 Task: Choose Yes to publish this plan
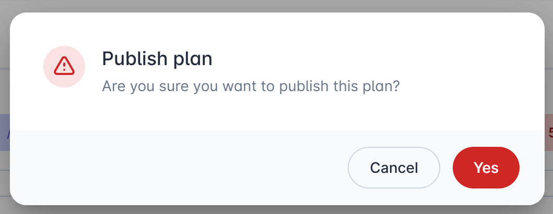point(486,168)
